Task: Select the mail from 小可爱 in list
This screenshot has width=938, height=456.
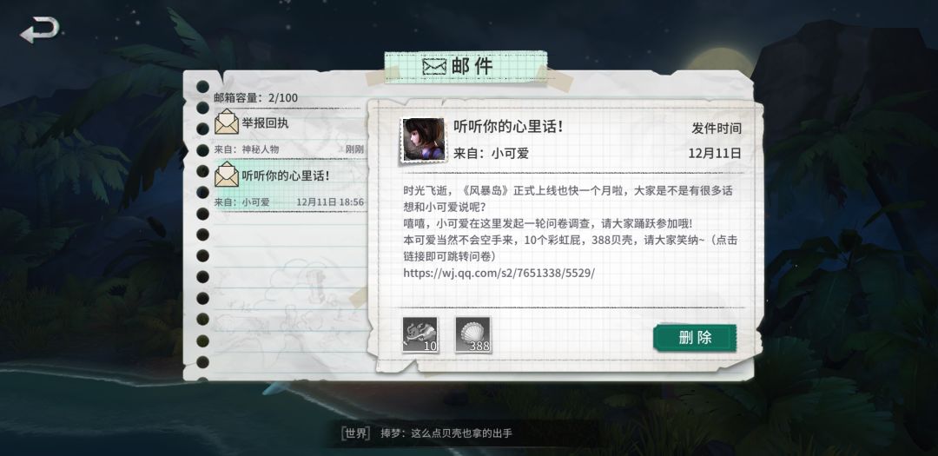Action: coord(289,186)
